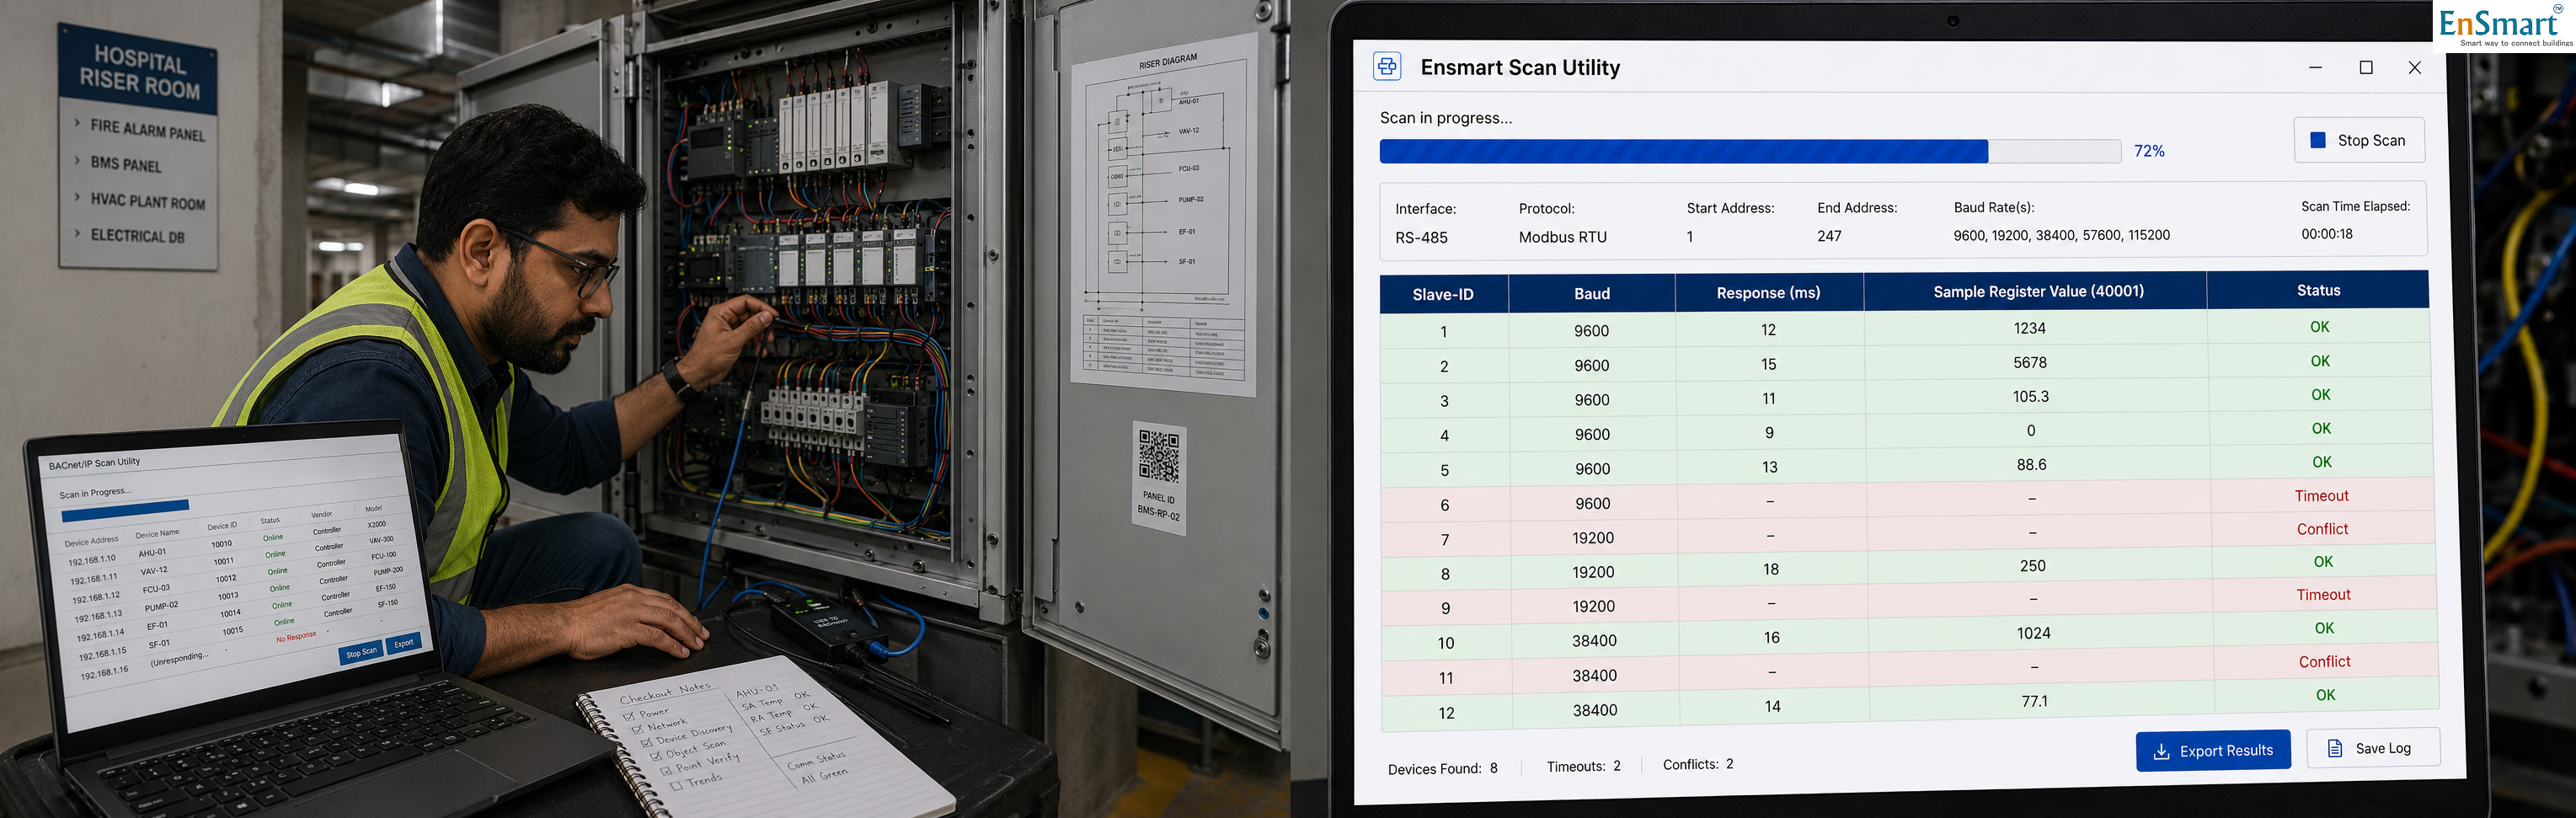This screenshot has height=818, width=2576.
Task: Click register value 1234 for slave 1
Action: [2029, 328]
